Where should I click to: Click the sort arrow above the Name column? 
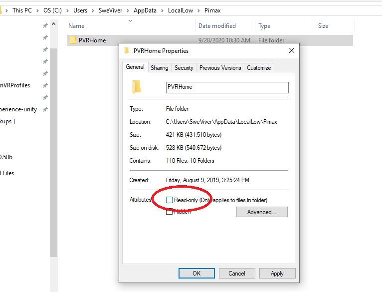pyautogui.click(x=131, y=21)
